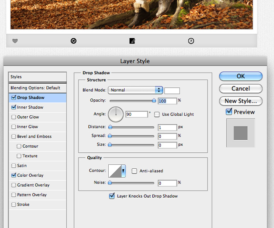Click the Opacity slider handle
Screen dimensions: 274x228
(154, 101)
